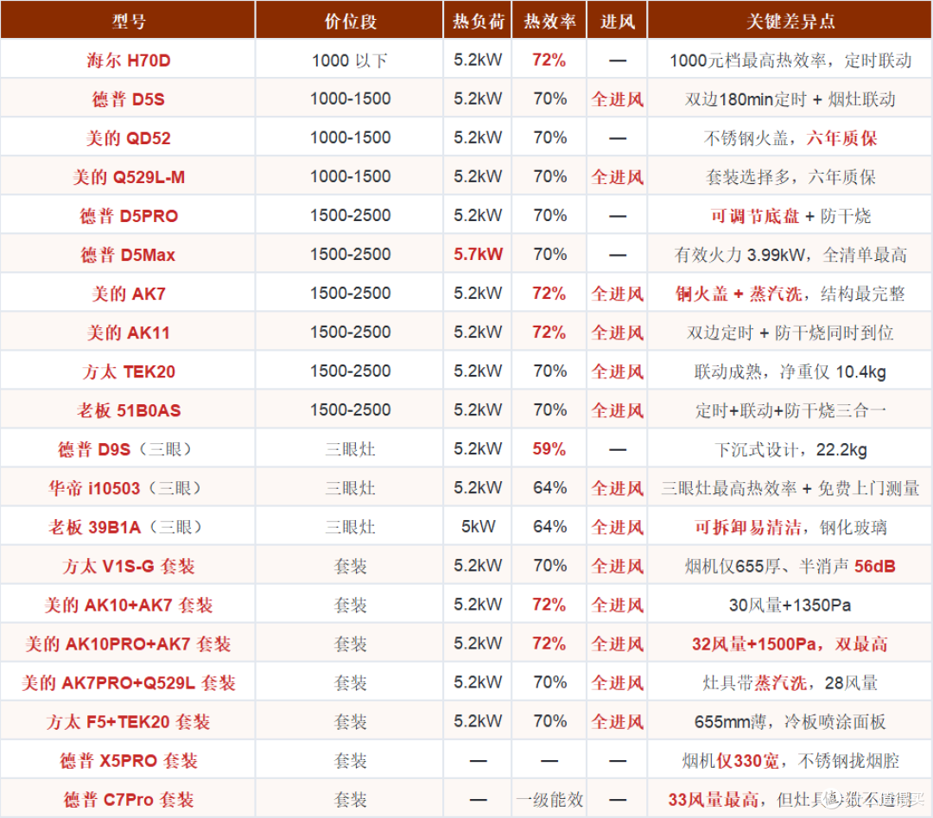Click the 型号 column header

tap(129, 22)
